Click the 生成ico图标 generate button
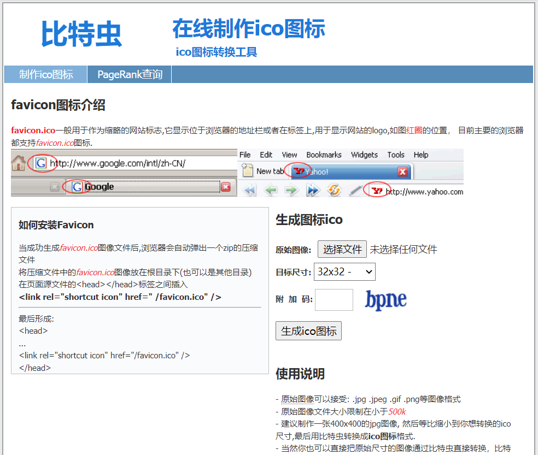The width and height of the screenshot is (538, 455). tap(308, 330)
